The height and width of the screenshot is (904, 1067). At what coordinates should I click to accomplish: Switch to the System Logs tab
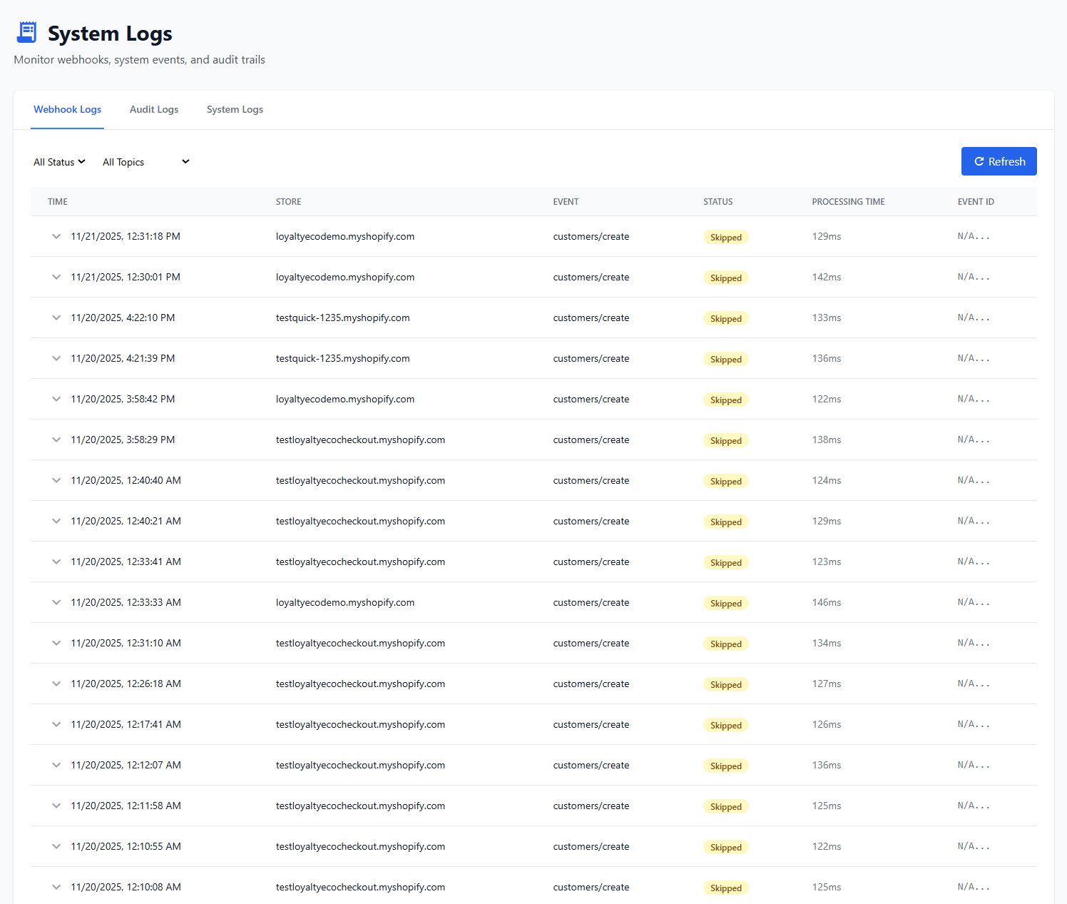pos(235,109)
